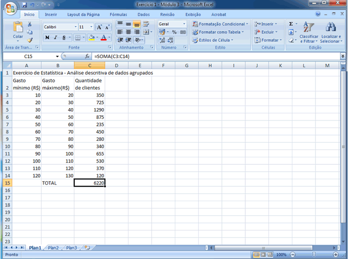This screenshot has height=259, width=348.
Task: Open Localizar e Selecionar binoculars
Action: 330,33
